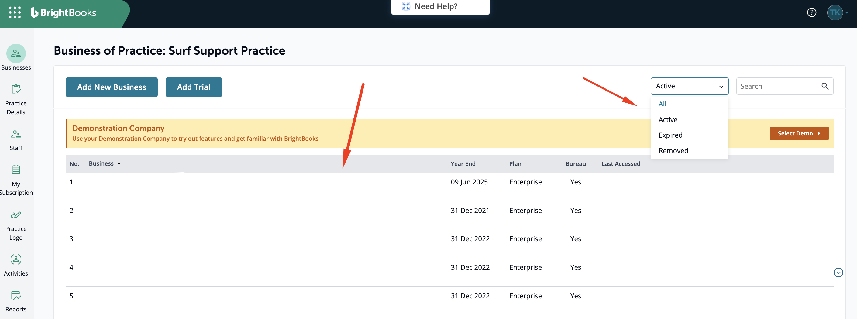Click the Bureau column header
This screenshot has width=857, height=319.
pos(576,164)
